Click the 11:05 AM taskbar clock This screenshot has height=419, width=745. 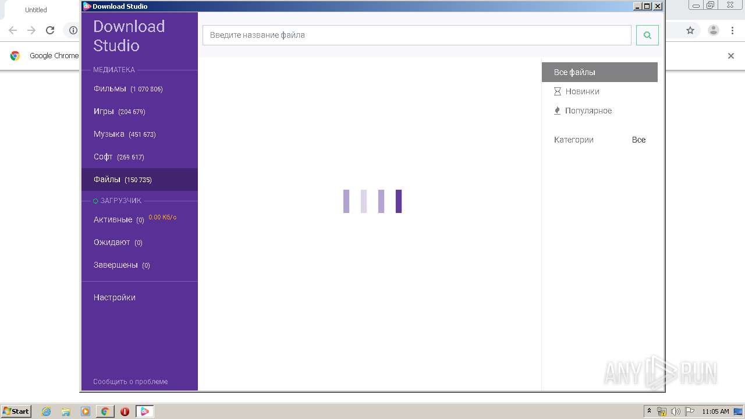click(715, 411)
